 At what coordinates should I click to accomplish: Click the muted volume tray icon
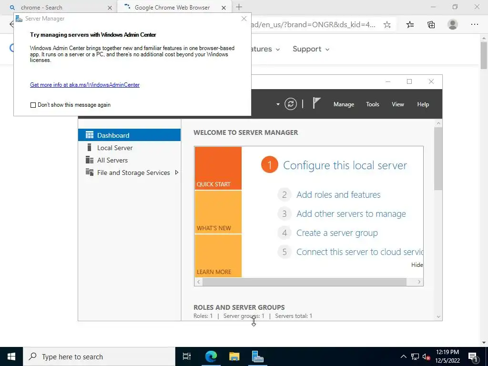(x=427, y=356)
